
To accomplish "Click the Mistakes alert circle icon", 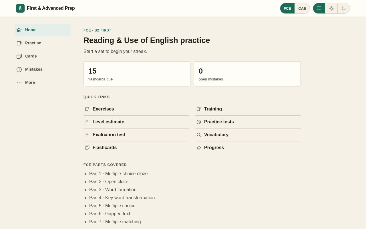I will (19, 69).
